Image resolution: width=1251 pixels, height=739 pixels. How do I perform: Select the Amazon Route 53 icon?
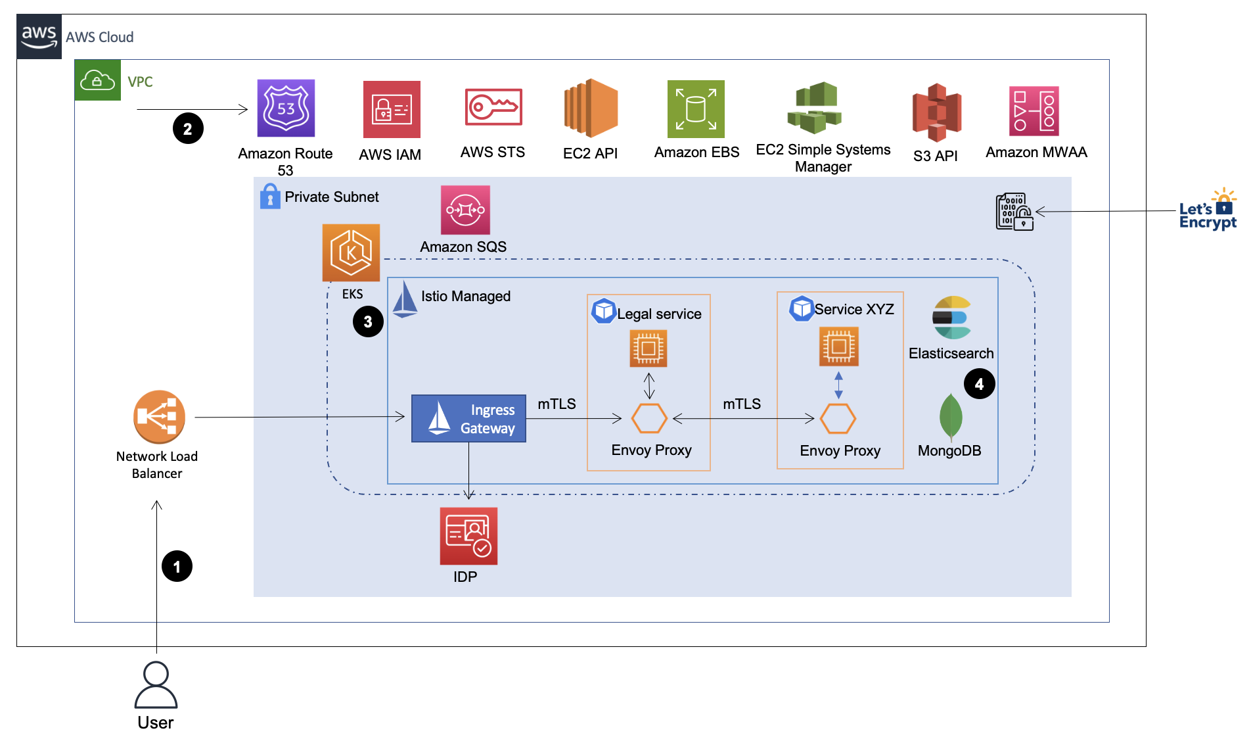286,108
